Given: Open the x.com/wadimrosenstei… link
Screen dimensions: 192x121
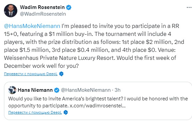Looking at the screenshot, I should point(97,106).
